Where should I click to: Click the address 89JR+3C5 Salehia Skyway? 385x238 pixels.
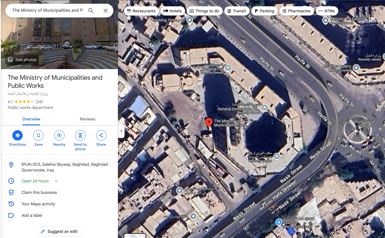tap(65, 167)
